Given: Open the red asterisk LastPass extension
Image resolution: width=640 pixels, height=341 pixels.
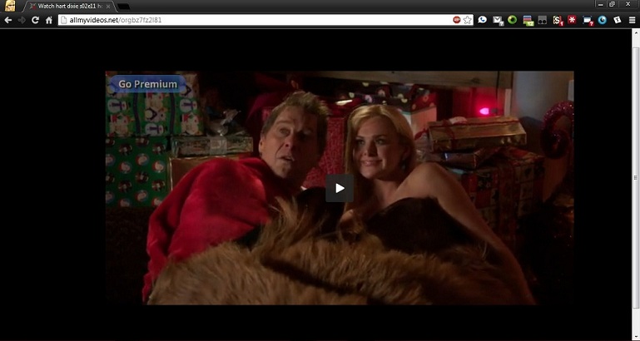Looking at the screenshot, I should [572, 20].
